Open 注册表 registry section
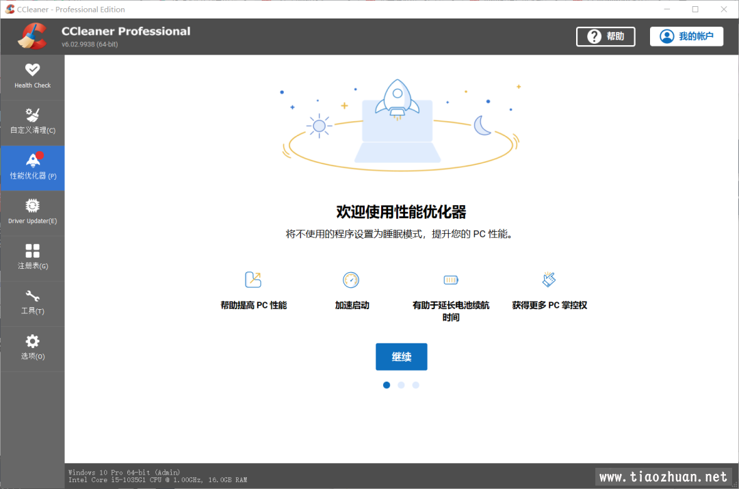739x489 pixels. pyautogui.click(x=33, y=258)
